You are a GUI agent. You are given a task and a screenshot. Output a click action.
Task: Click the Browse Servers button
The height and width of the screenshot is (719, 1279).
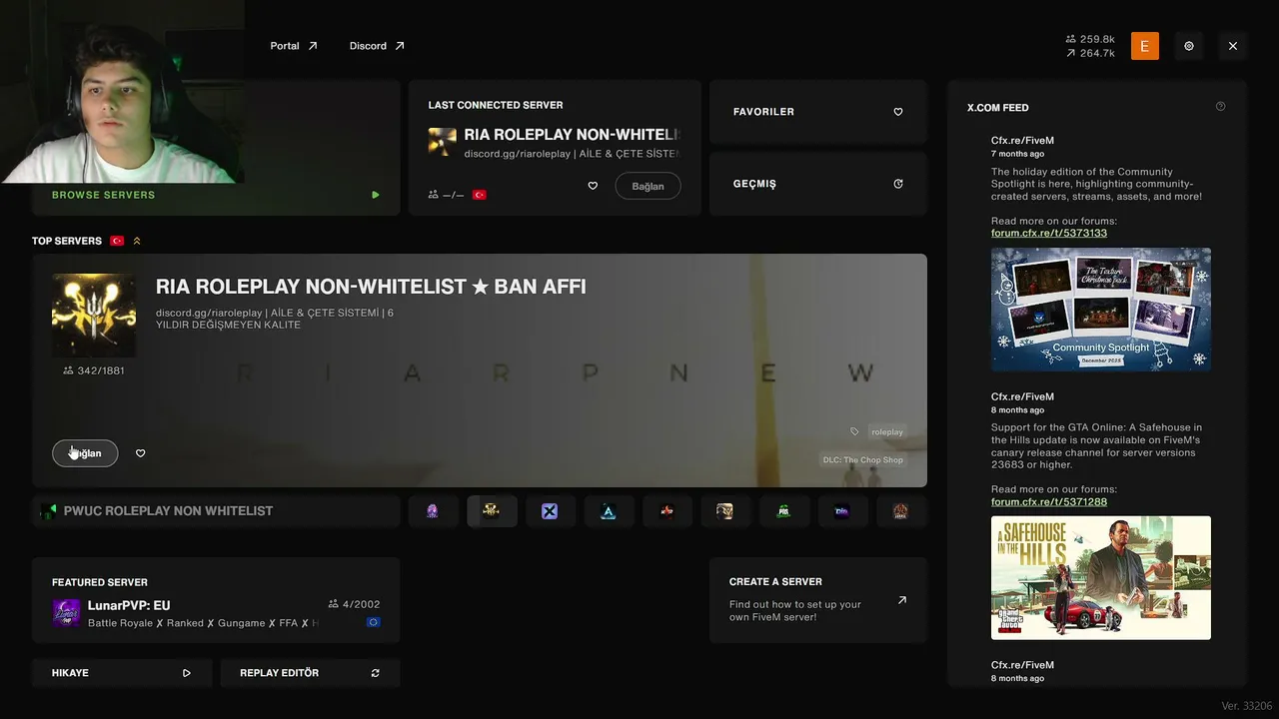(x=216, y=195)
